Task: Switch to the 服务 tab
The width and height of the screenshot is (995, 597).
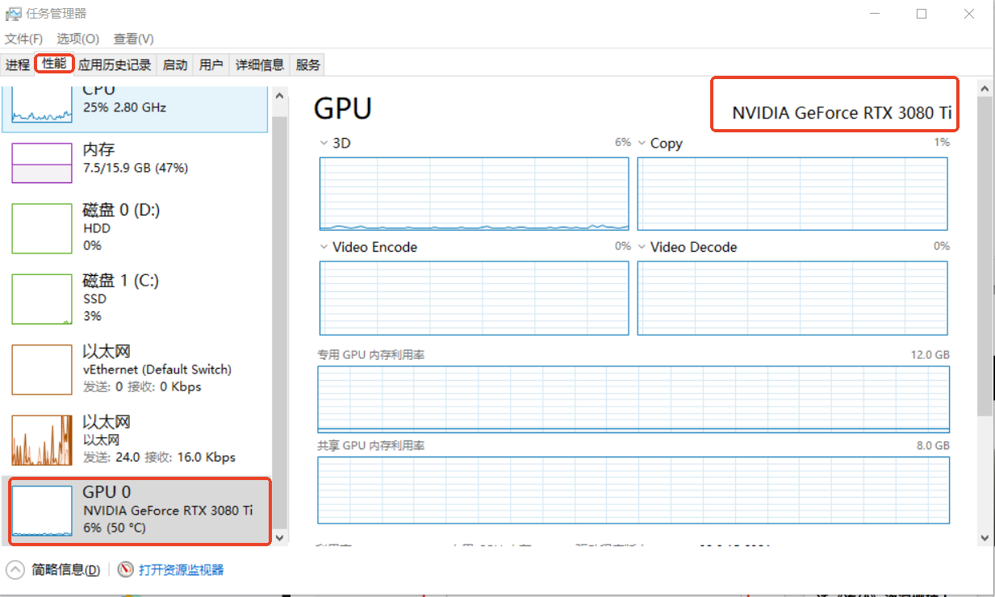Action: (308, 65)
